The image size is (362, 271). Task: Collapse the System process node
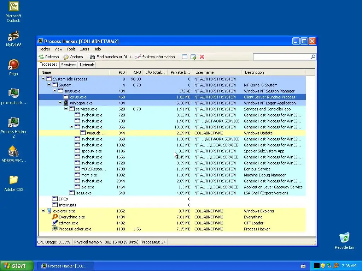click(49, 85)
